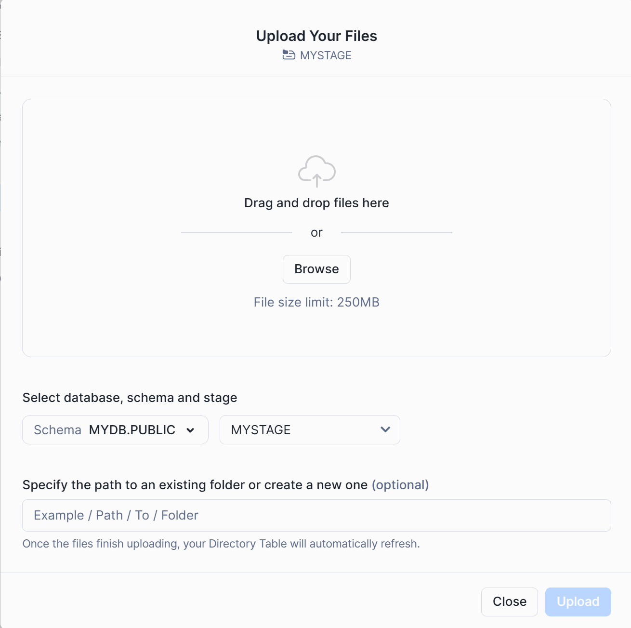The width and height of the screenshot is (631, 628).
Task: Click the 'or' divider text
Action: [316, 233]
